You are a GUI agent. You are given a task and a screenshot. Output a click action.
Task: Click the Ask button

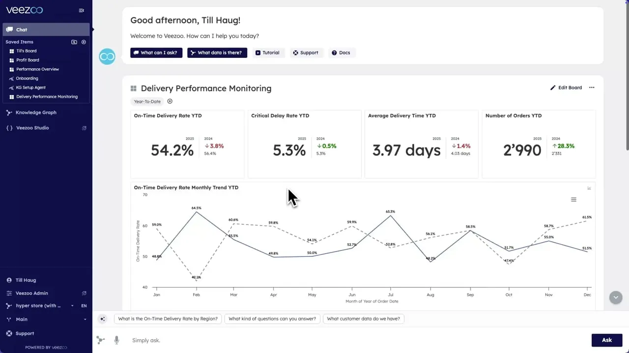607,340
